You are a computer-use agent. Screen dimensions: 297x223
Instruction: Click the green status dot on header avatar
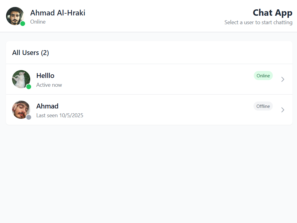pos(23,24)
